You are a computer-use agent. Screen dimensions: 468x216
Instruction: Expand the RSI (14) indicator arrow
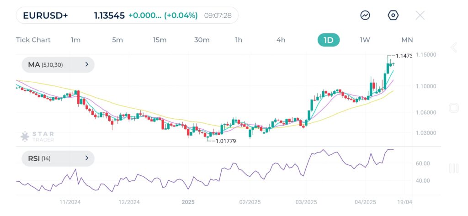coord(87,158)
